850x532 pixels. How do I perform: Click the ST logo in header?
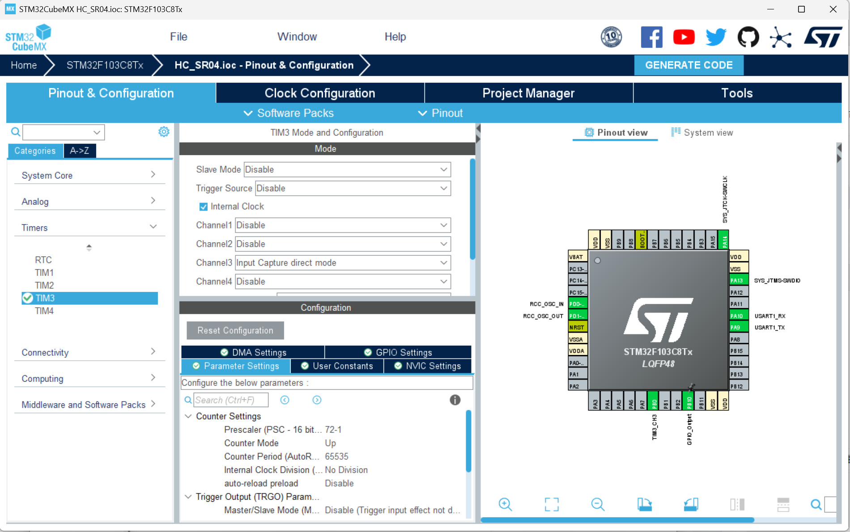[x=823, y=37]
